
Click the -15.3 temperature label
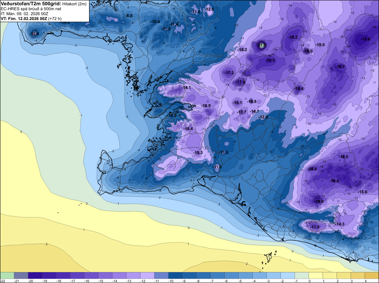coord(198,152)
